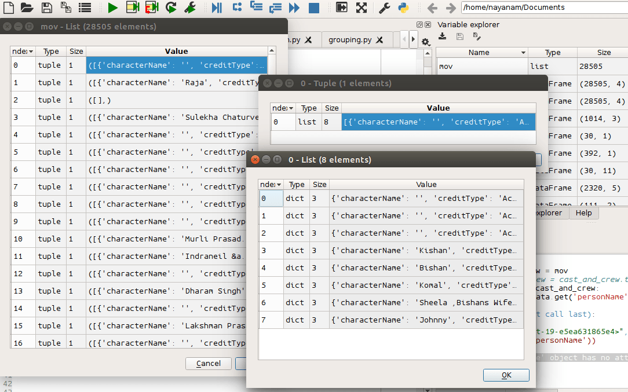Re-run the last script icon
This screenshot has height=392, width=628.
[x=171, y=8]
